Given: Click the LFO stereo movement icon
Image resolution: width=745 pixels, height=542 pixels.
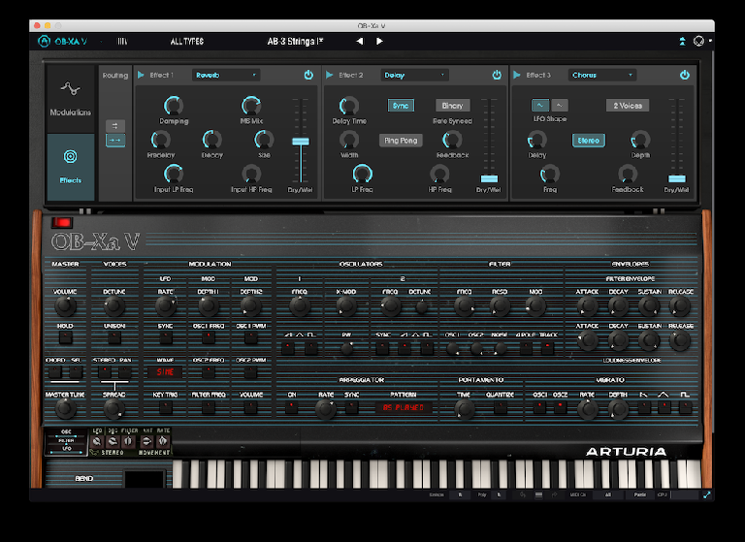Looking at the screenshot, I should (x=97, y=441).
